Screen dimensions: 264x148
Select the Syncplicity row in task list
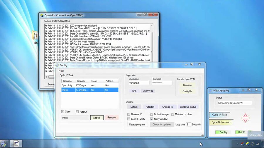tap(90, 85)
